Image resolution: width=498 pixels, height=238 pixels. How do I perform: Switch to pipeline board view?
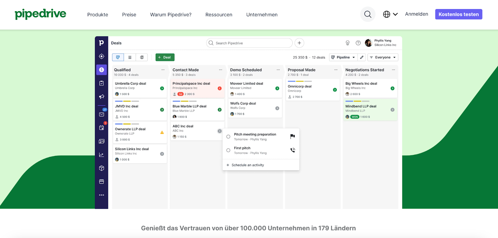[x=118, y=57]
